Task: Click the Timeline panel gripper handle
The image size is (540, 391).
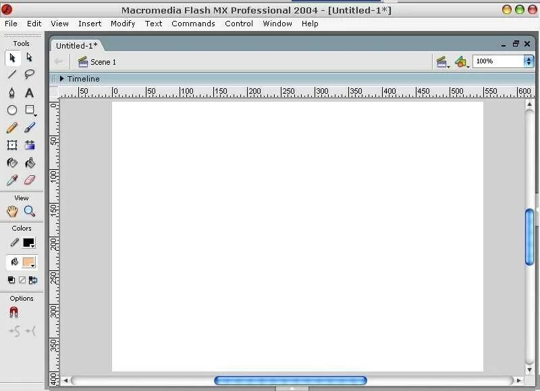Action: (53, 79)
